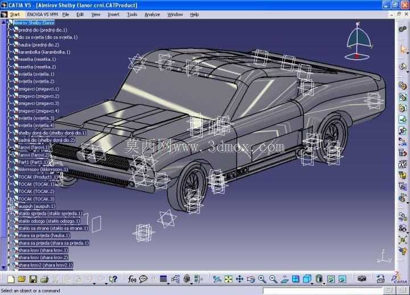
Task: Click the Save floppy disk icon
Action: point(33,279)
